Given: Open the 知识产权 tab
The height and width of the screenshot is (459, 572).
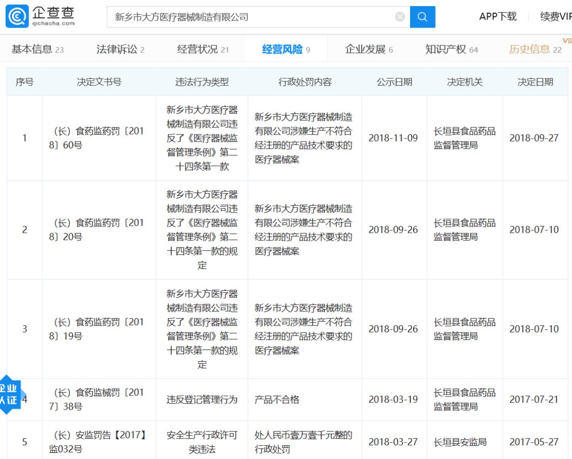Looking at the screenshot, I should click(x=451, y=49).
